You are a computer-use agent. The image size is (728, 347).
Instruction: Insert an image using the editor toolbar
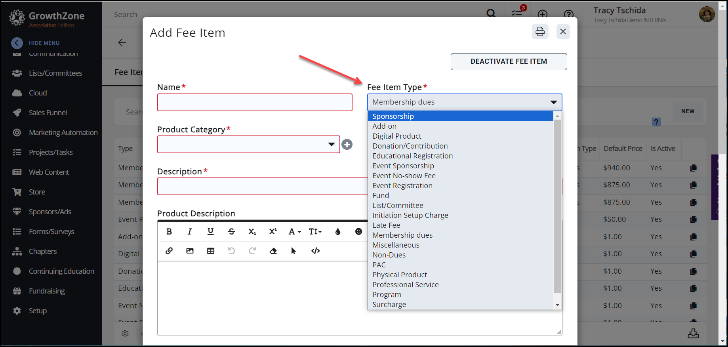point(190,251)
